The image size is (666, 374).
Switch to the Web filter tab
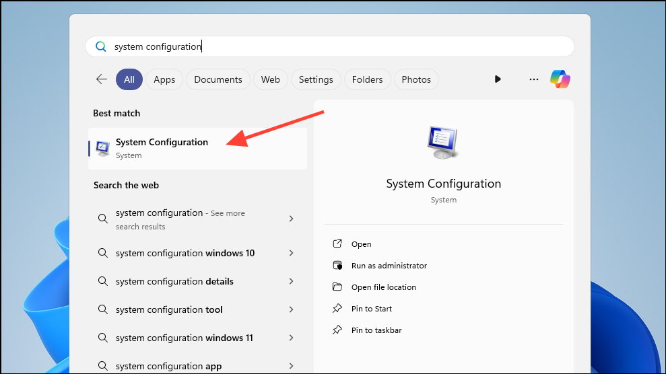point(271,79)
